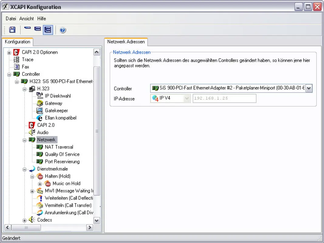
Task: Open the Controller dropdown list
Action: pos(309,88)
